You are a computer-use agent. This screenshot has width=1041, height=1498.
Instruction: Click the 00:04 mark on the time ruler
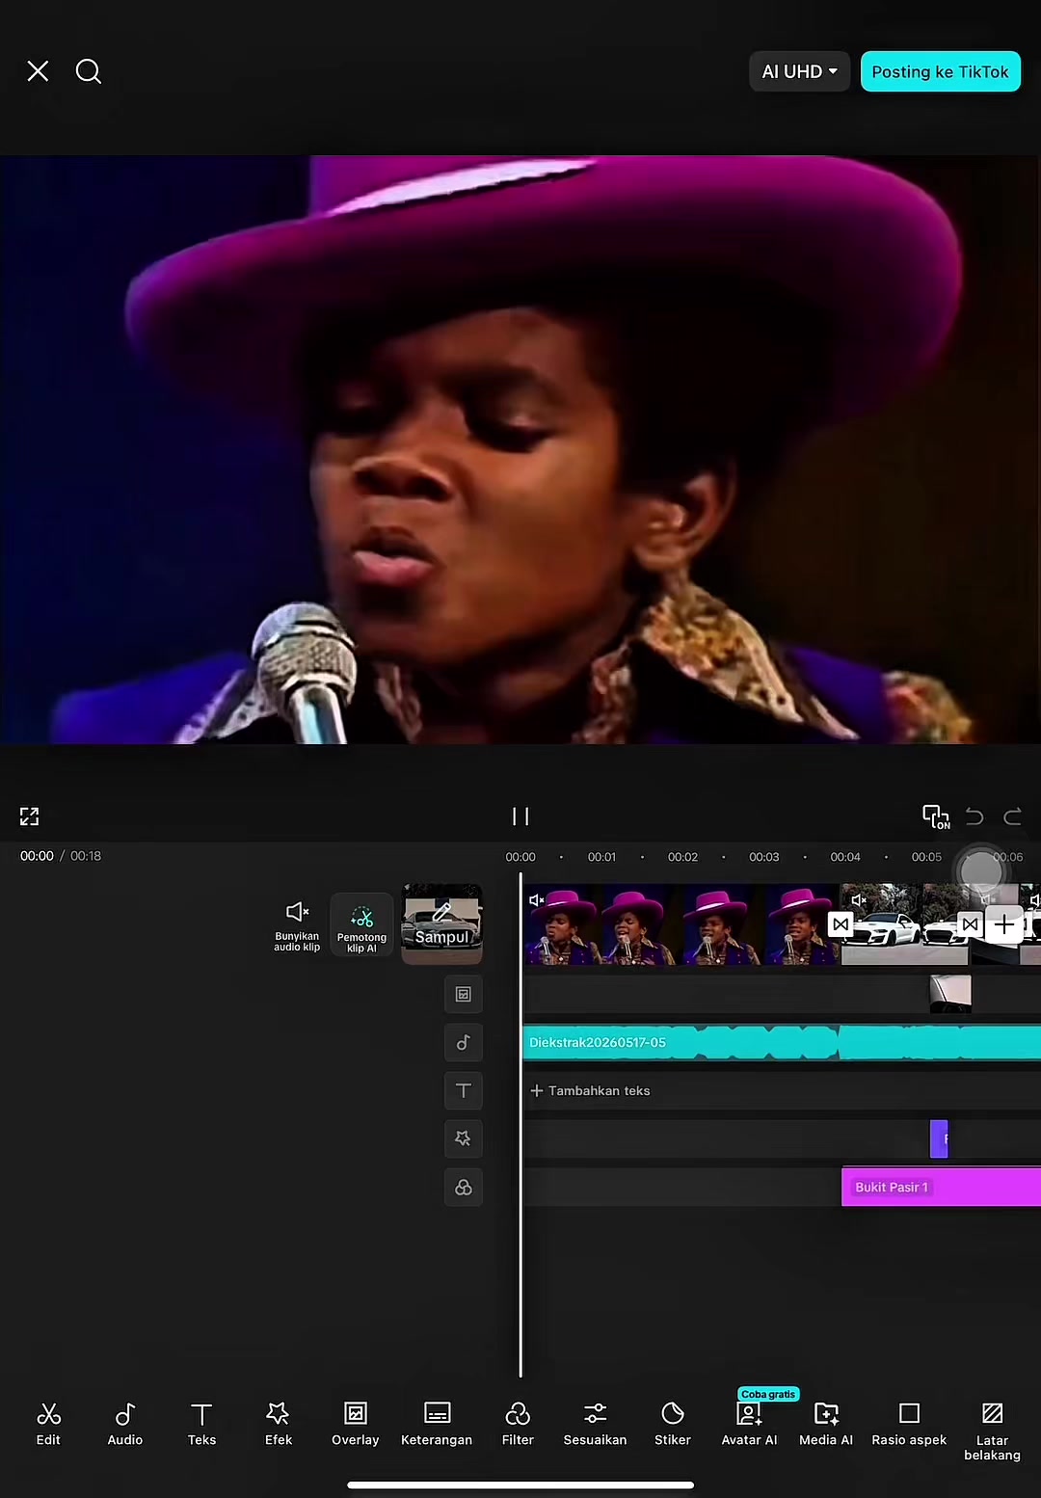[x=845, y=857]
